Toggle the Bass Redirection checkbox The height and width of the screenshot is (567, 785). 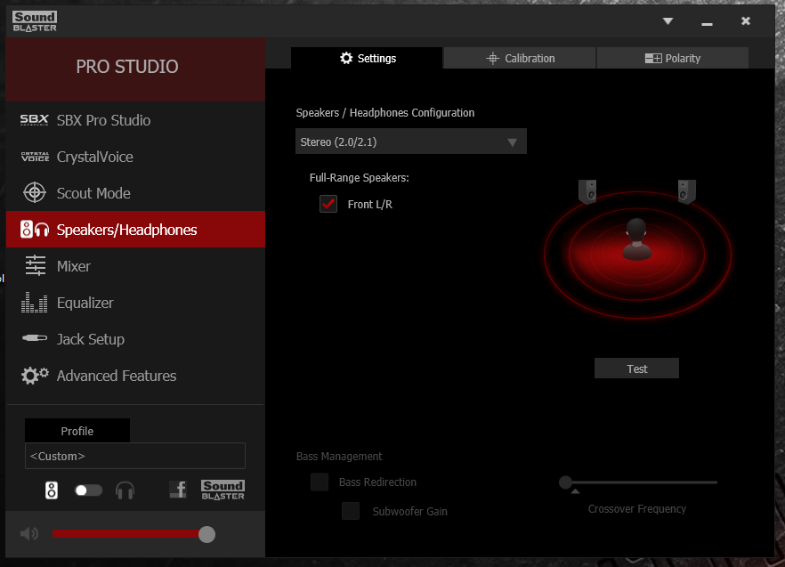tap(320, 482)
